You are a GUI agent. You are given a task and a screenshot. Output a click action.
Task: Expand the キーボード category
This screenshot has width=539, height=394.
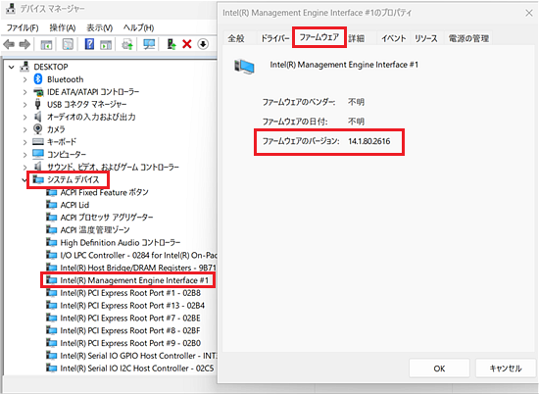click(x=24, y=142)
